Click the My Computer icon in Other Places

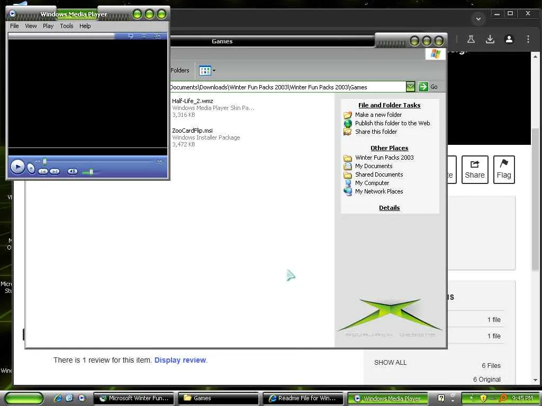click(348, 183)
